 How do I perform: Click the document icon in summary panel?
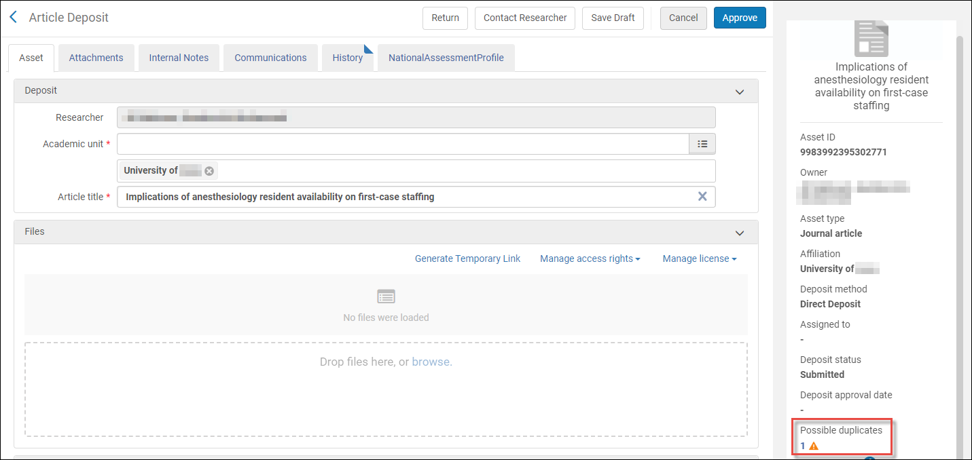pos(871,39)
